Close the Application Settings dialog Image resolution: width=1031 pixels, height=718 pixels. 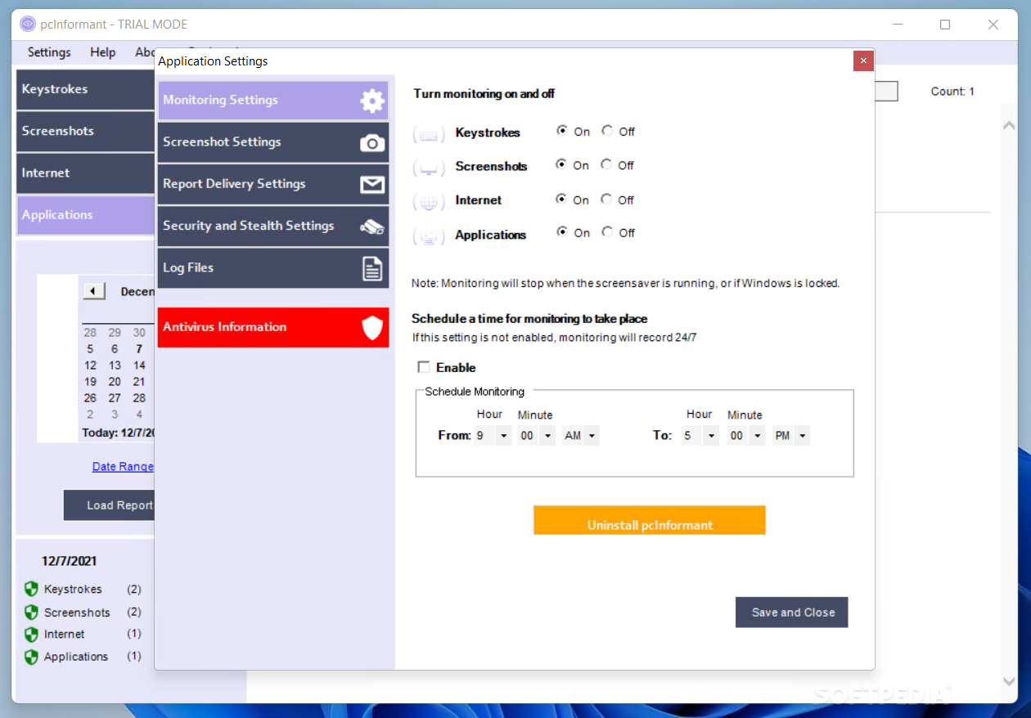(863, 61)
